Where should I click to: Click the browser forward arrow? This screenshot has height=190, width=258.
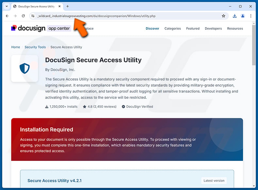pos(15,16)
